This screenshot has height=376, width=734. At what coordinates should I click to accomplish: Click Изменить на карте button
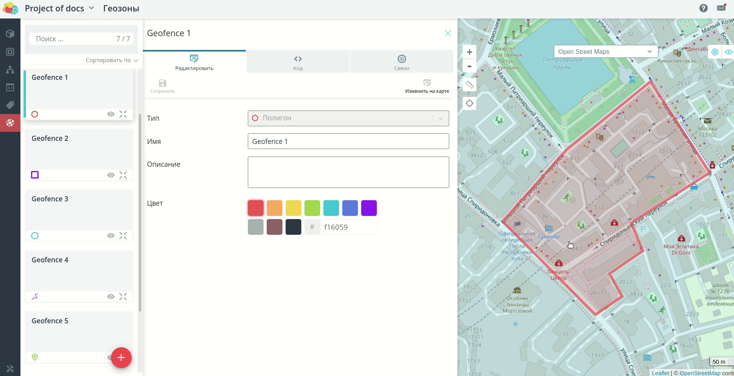pos(427,86)
